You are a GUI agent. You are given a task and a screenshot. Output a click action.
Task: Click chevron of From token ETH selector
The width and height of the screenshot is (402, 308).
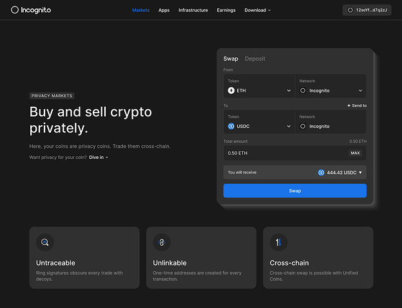click(x=289, y=91)
